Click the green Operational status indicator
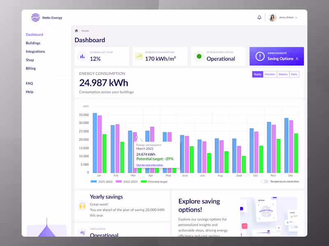The image size is (329, 246). coord(199,56)
